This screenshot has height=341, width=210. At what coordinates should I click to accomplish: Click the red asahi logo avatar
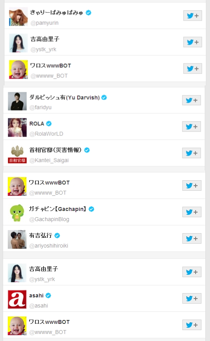(17, 299)
